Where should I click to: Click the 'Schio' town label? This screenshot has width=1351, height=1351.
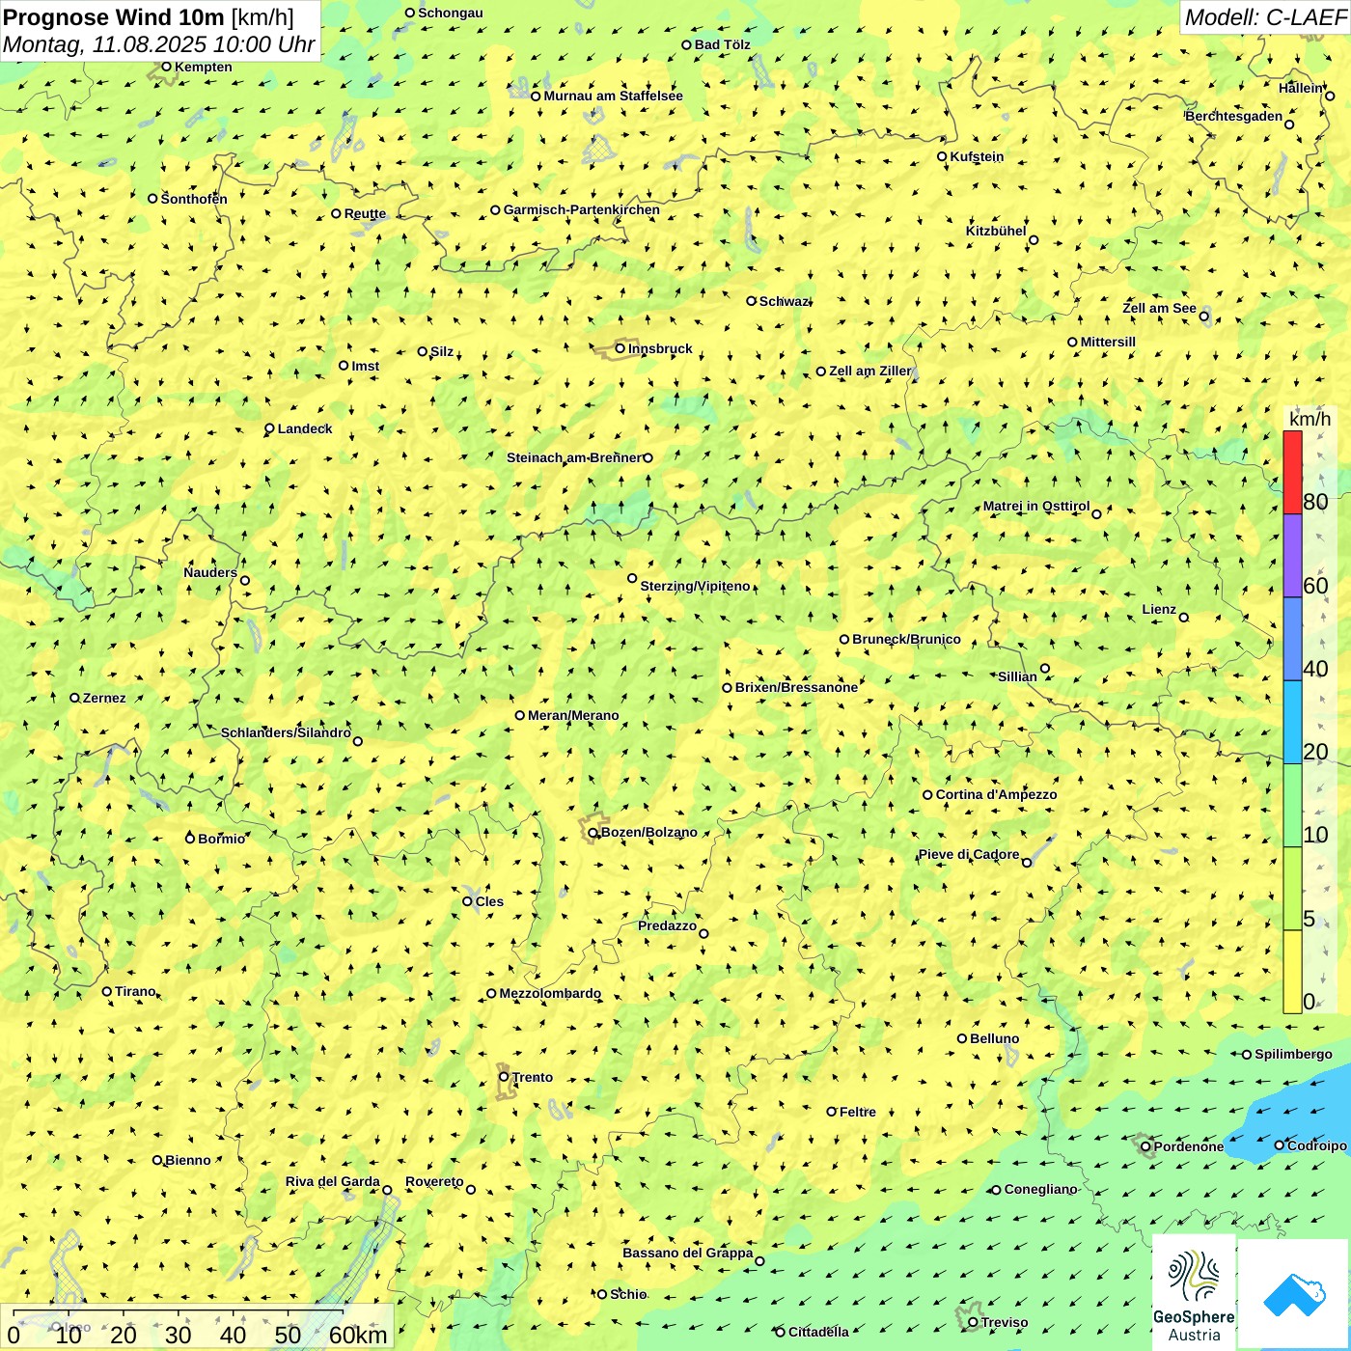[628, 1294]
